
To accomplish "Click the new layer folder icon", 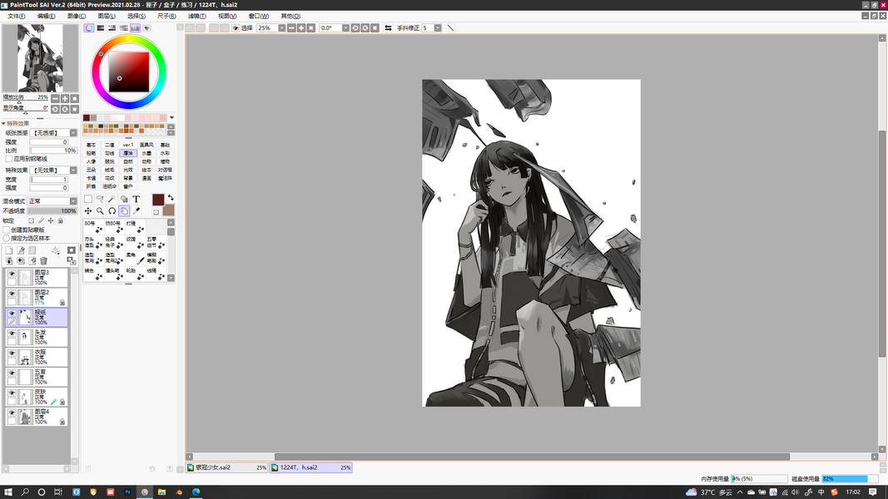I will (32, 250).
